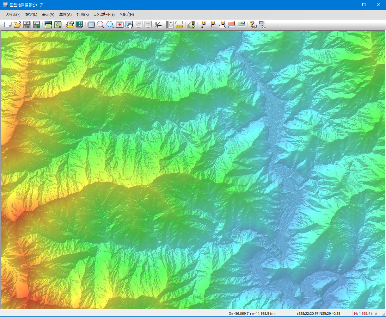Go to next view with right arrow

coord(148,24)
